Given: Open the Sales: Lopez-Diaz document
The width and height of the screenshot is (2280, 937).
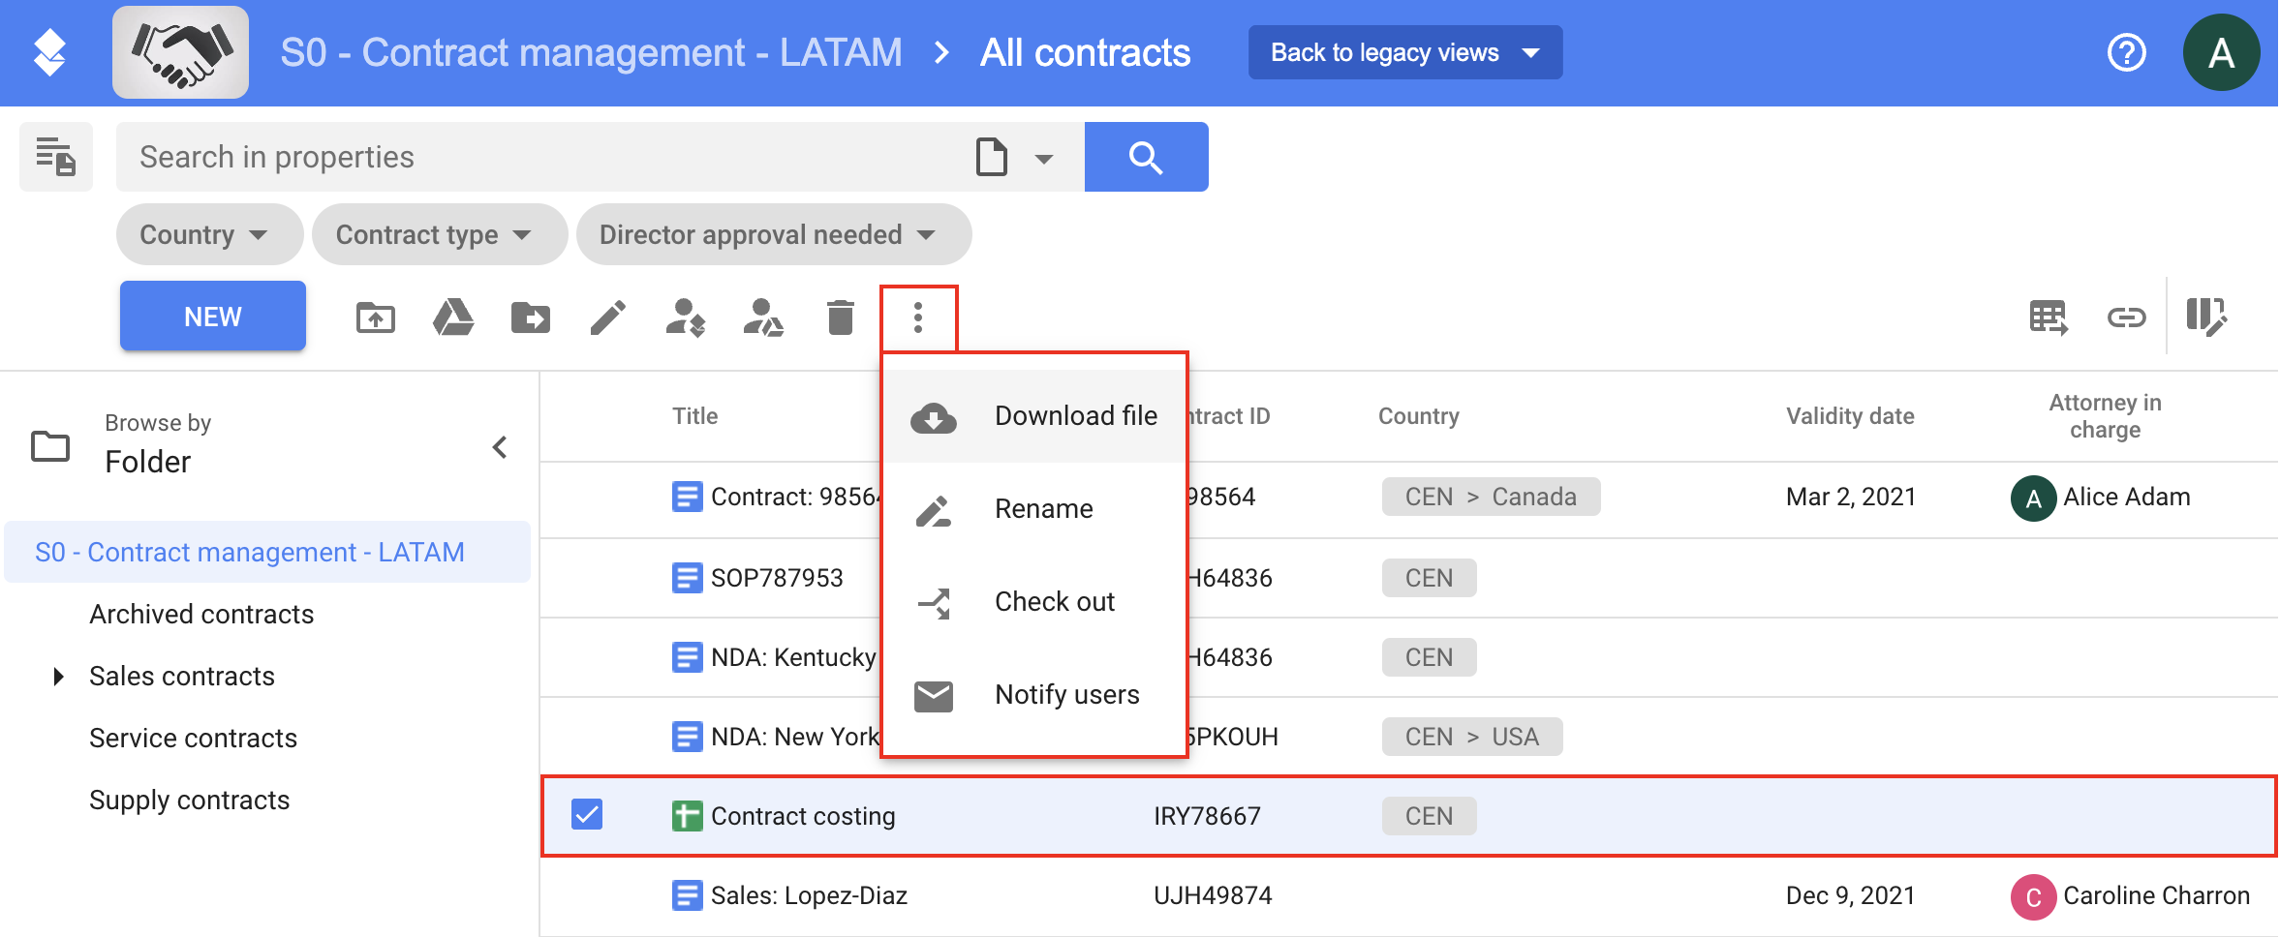Looking at the screenshot, I should point(809,895).
